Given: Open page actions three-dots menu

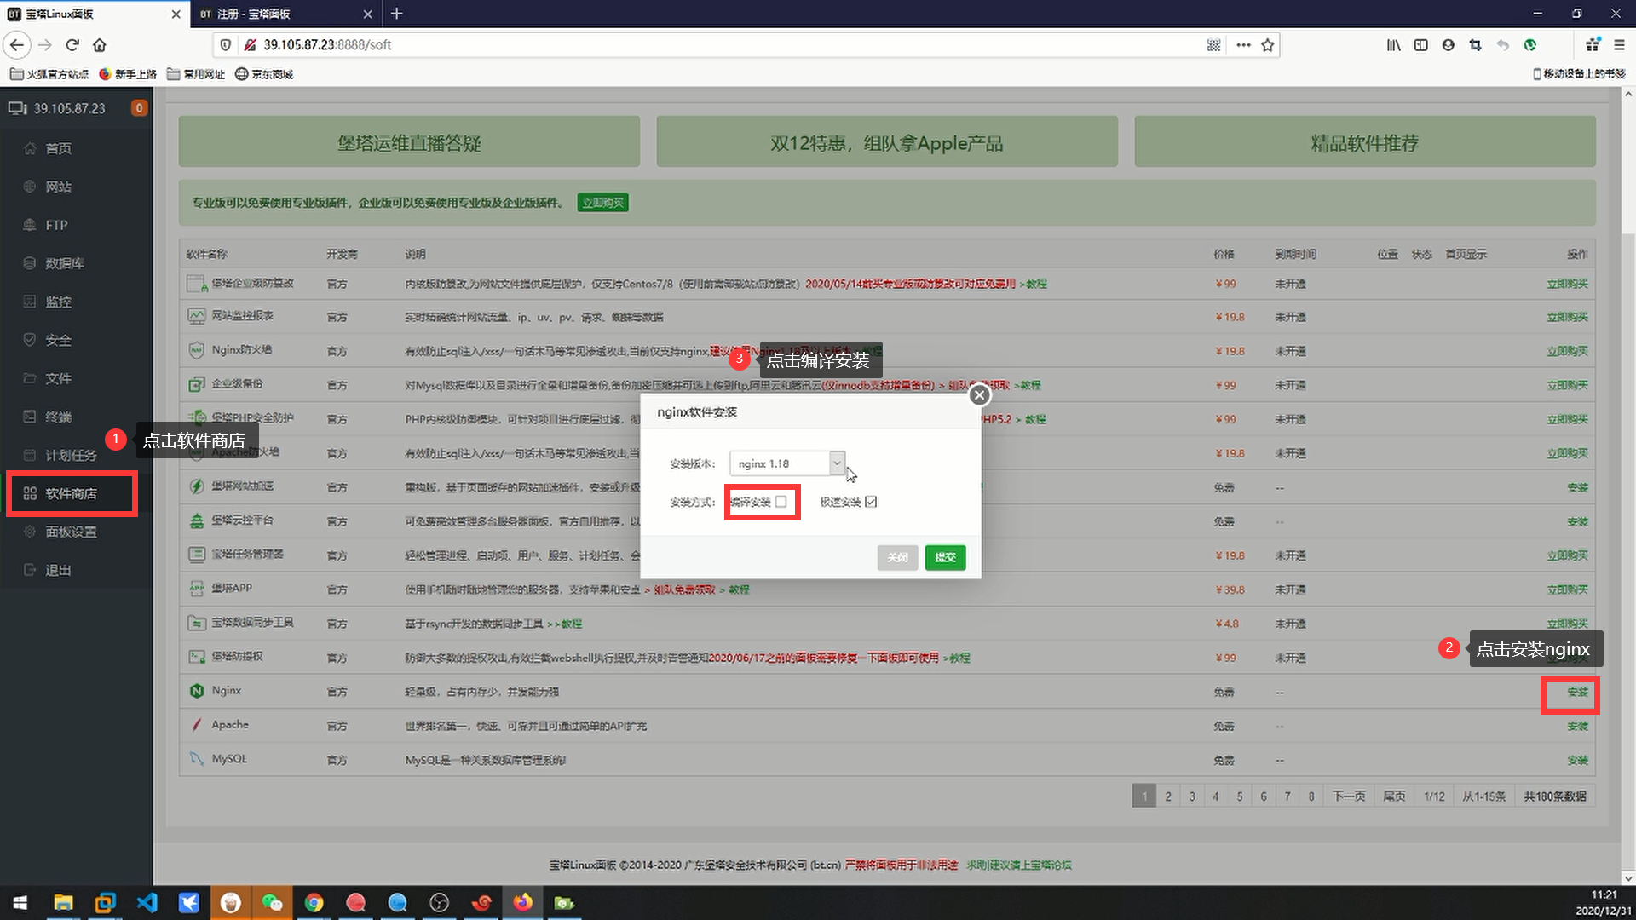Looking at the screenshot, I should (x=1243, y=45).
